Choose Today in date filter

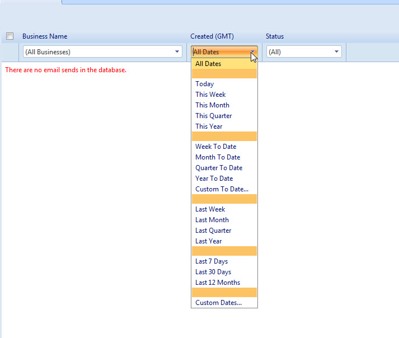tap(205, 84)
